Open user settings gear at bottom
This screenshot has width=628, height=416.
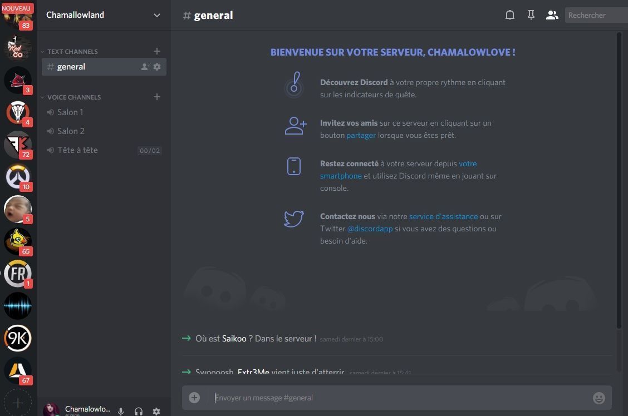tap(156, 411)
